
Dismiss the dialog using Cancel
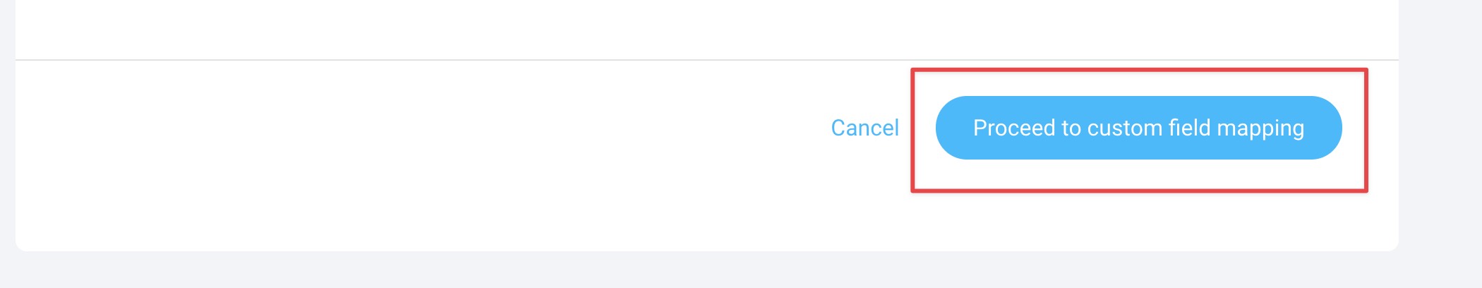tap(864, 128)
